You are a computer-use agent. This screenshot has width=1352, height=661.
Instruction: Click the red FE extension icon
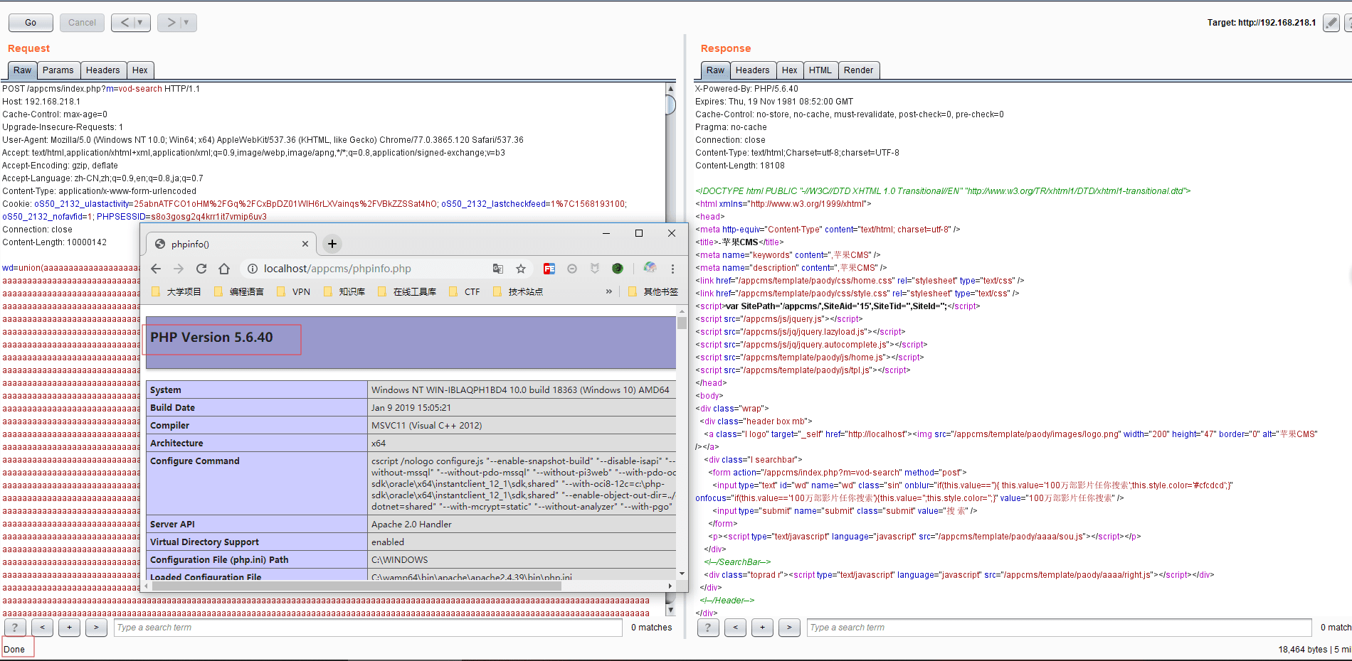pyautogui.click(x=549, y=269)
